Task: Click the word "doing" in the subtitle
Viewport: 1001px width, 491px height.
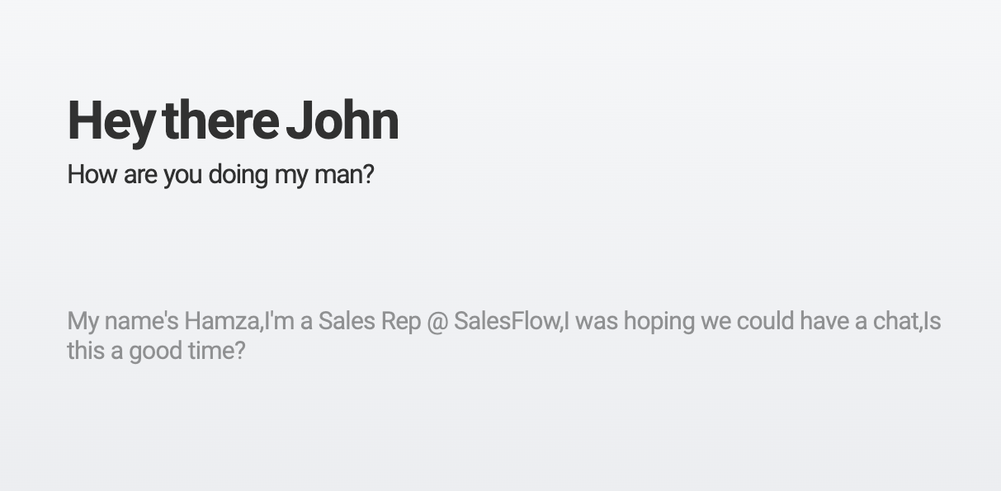Action: 238,176
